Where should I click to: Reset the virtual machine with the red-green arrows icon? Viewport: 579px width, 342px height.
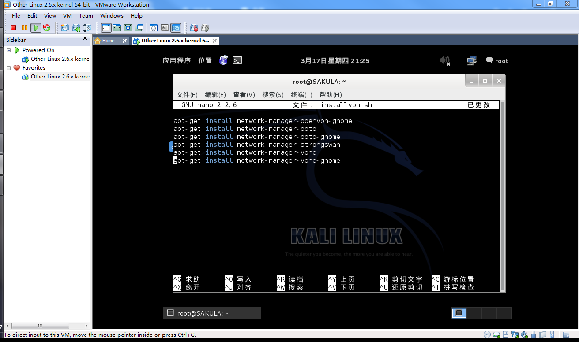coord(47,28)
